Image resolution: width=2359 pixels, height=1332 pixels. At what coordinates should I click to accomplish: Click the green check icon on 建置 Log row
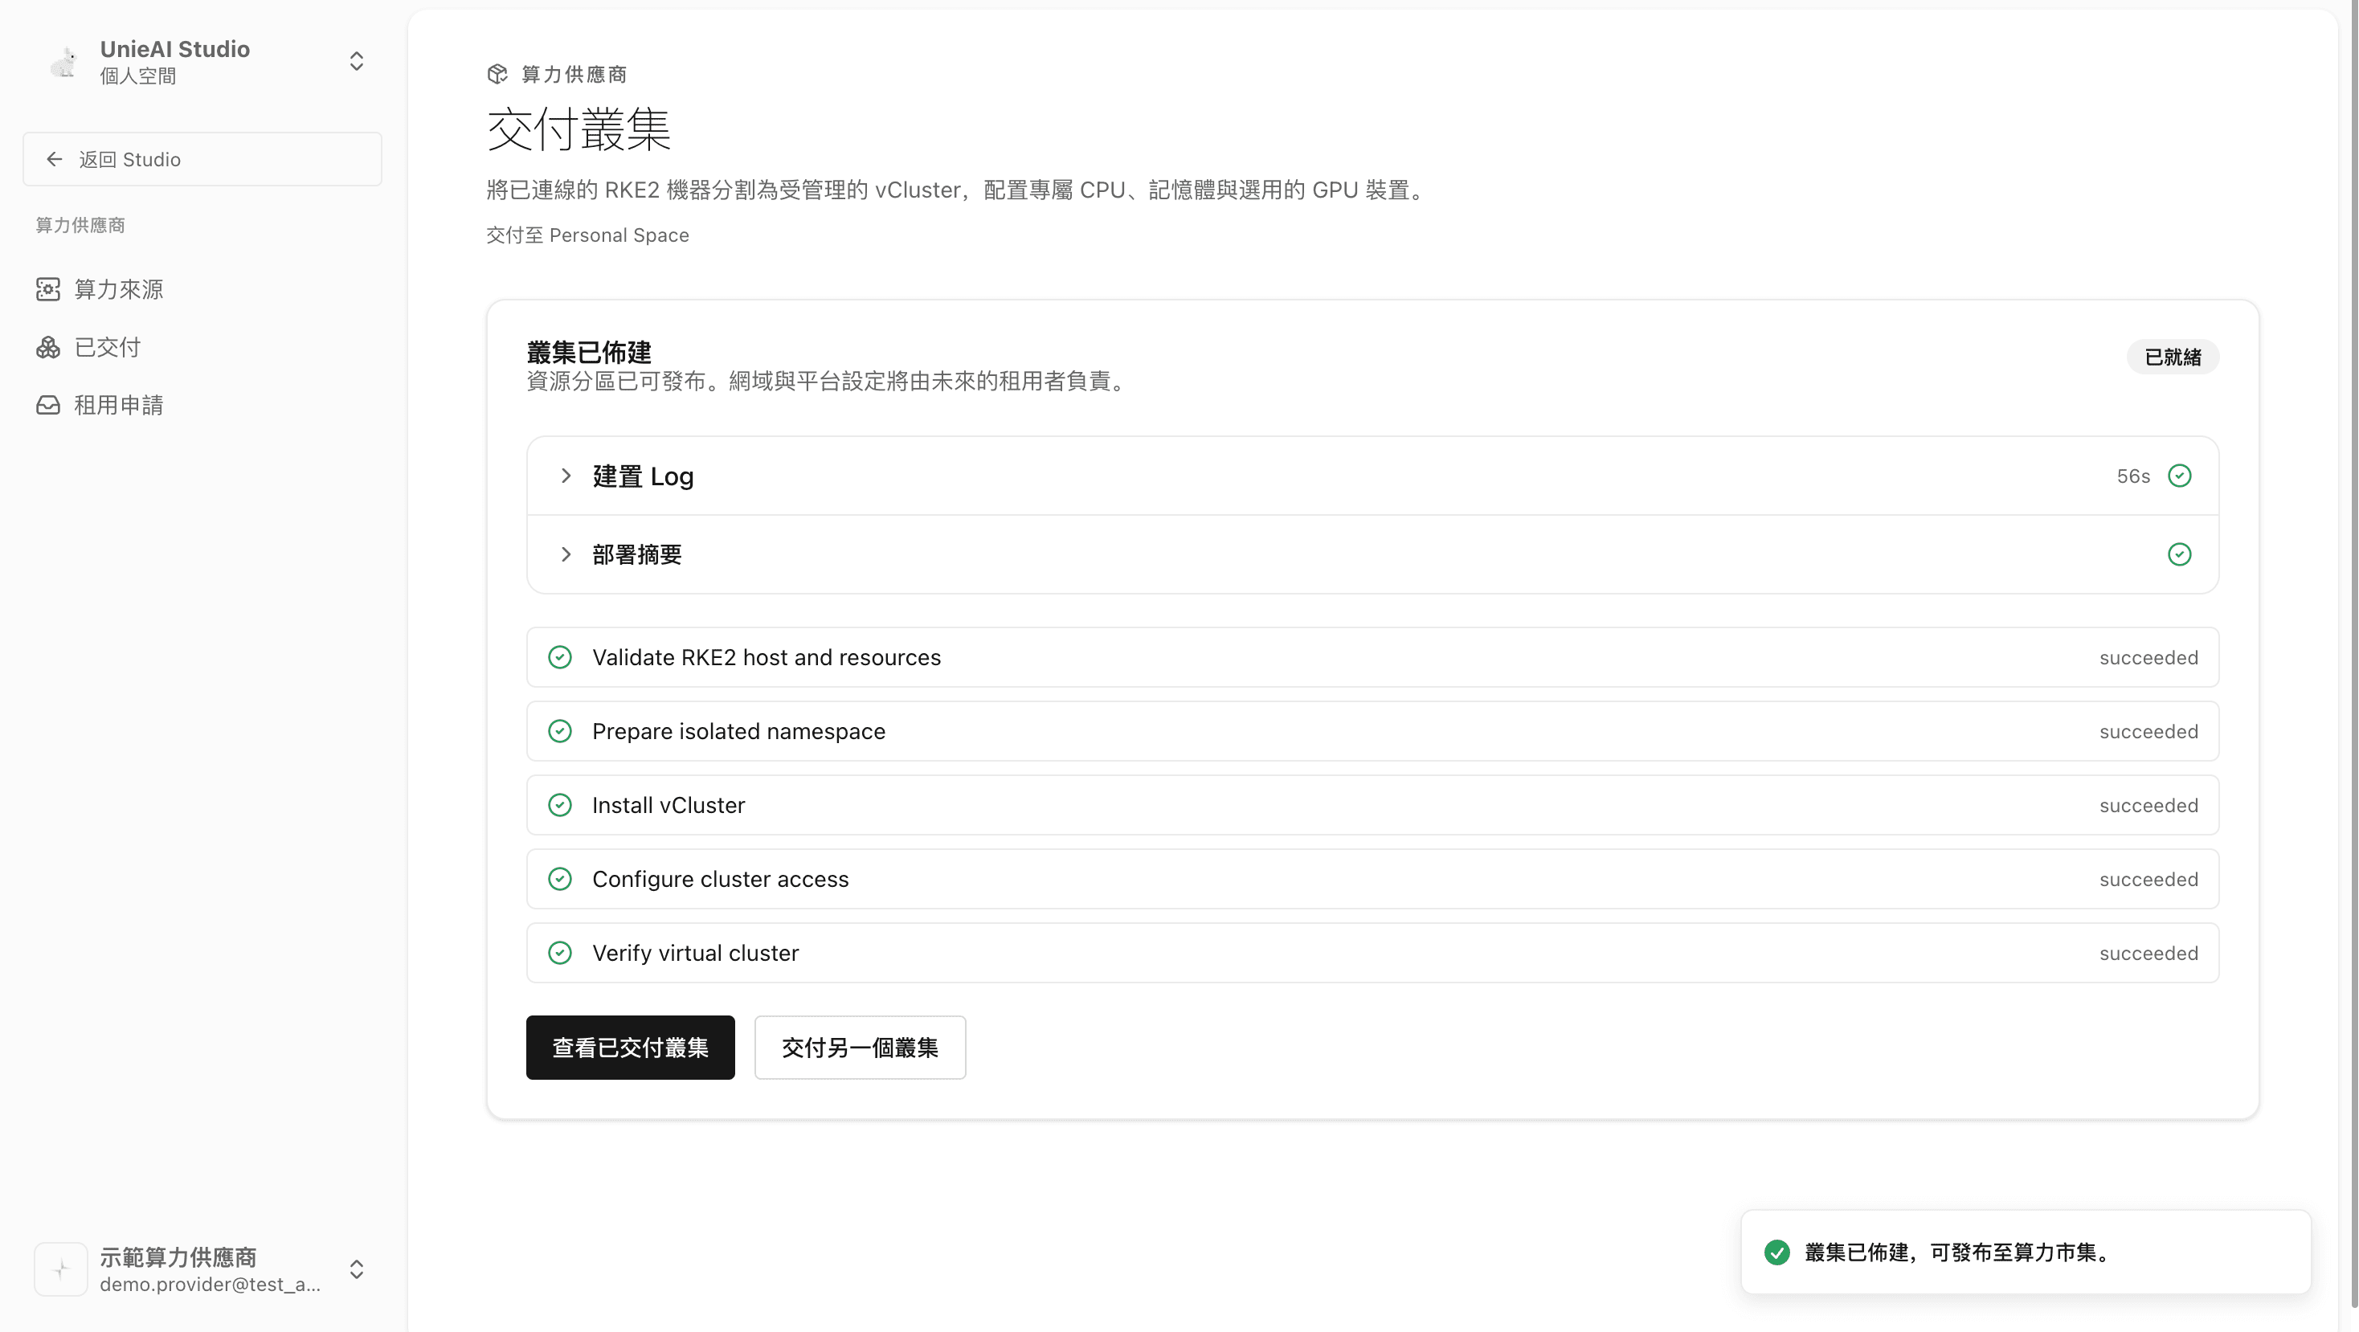tap(2180, 476)
